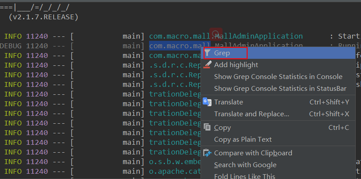Choose Show Grep Console Statistics in Console
This screenshot has height=179, width=361.
(x=278, y=76)
